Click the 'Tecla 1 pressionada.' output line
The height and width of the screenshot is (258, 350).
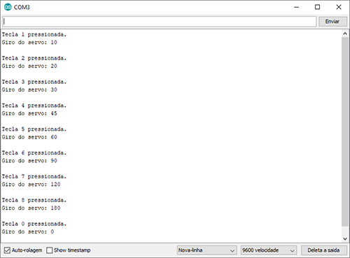pos(34,34)
